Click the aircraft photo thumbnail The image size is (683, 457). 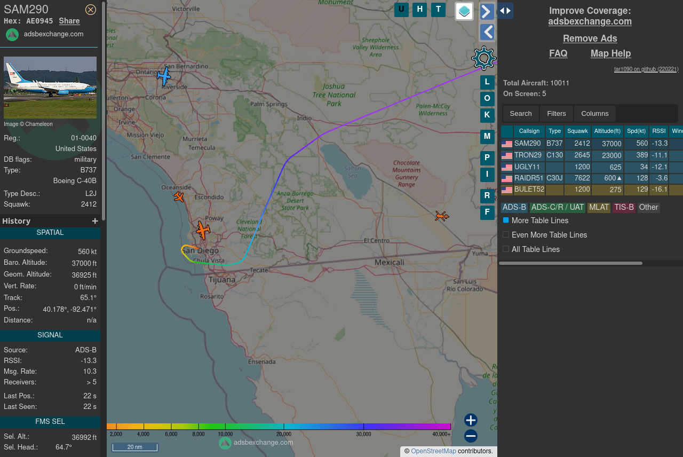pos(50,88)
